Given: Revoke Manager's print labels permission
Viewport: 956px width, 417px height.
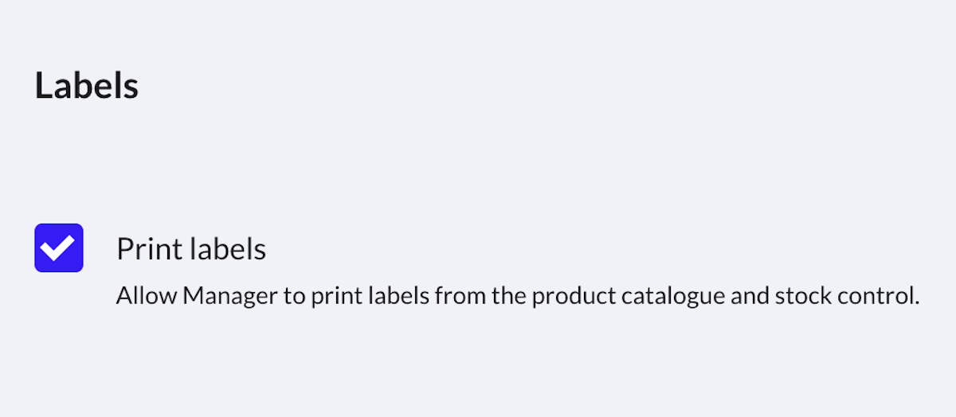Looking at the screenshot, I should tap(59, 248).
